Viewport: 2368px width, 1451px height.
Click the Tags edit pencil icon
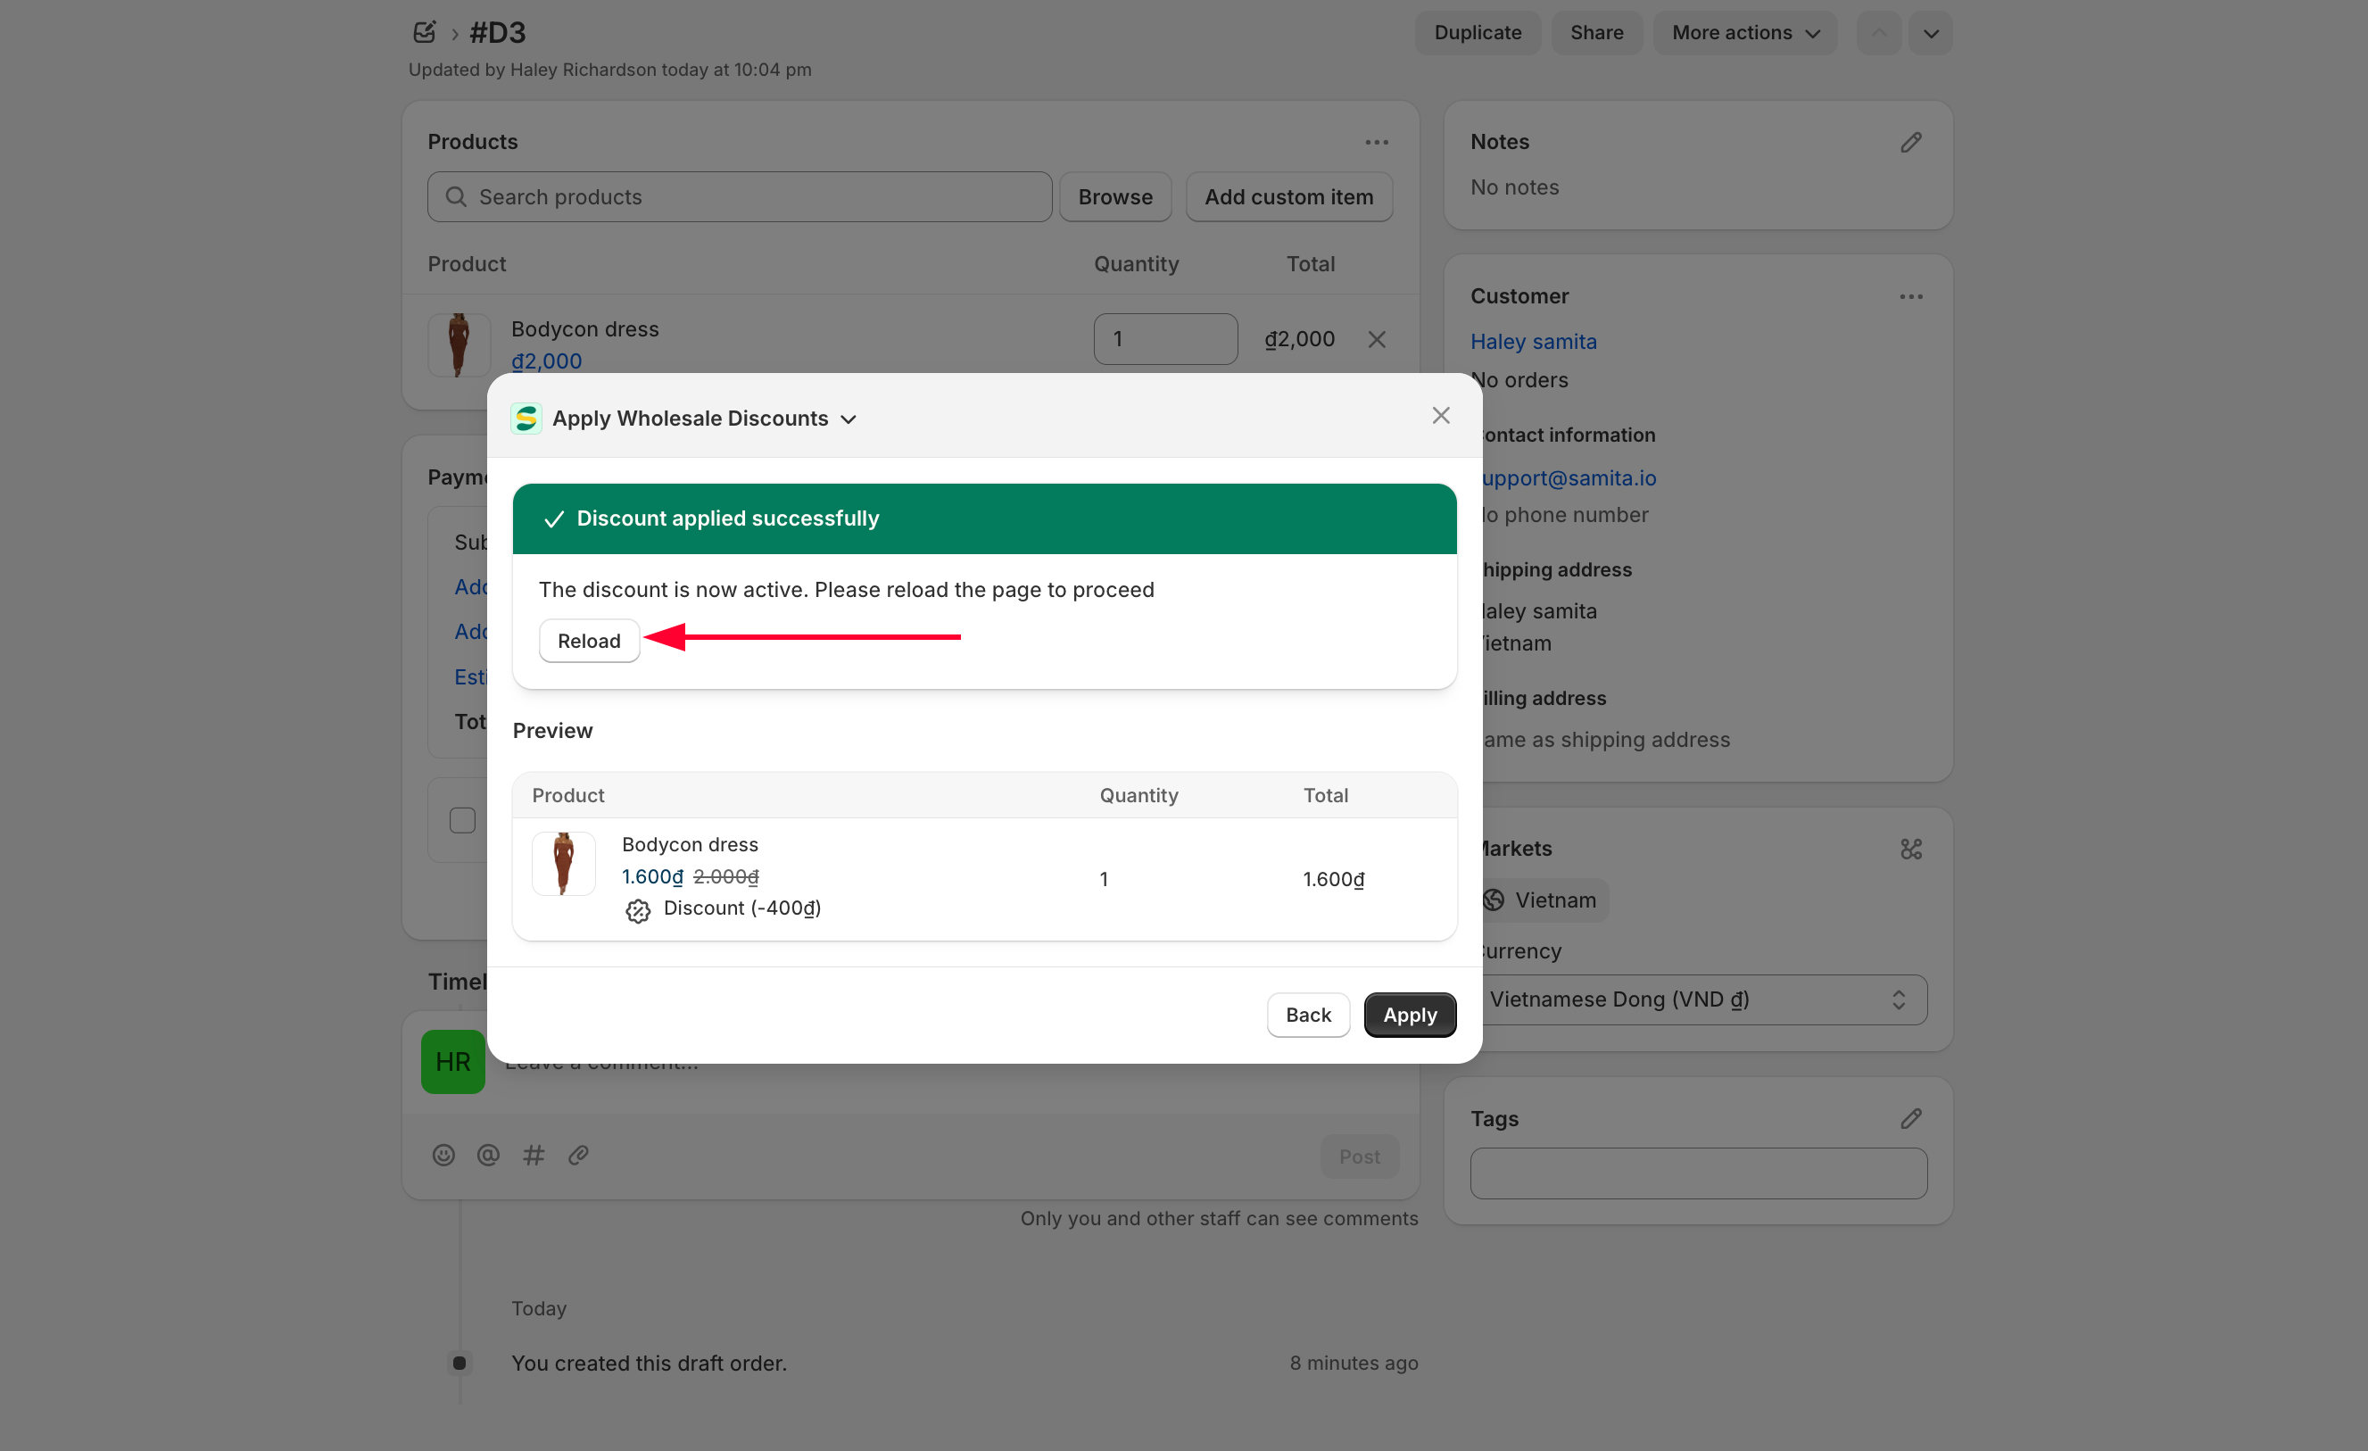[x=1909, y=1118]
